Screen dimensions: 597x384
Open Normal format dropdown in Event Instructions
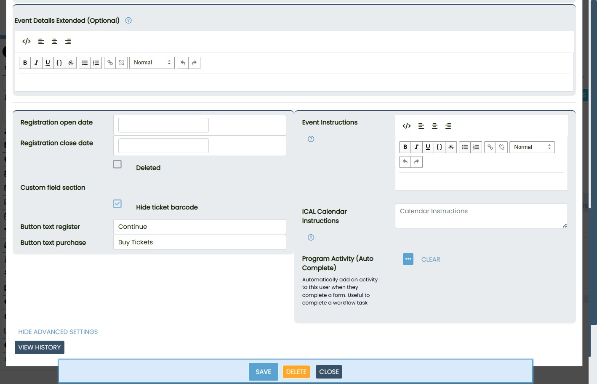532,147
